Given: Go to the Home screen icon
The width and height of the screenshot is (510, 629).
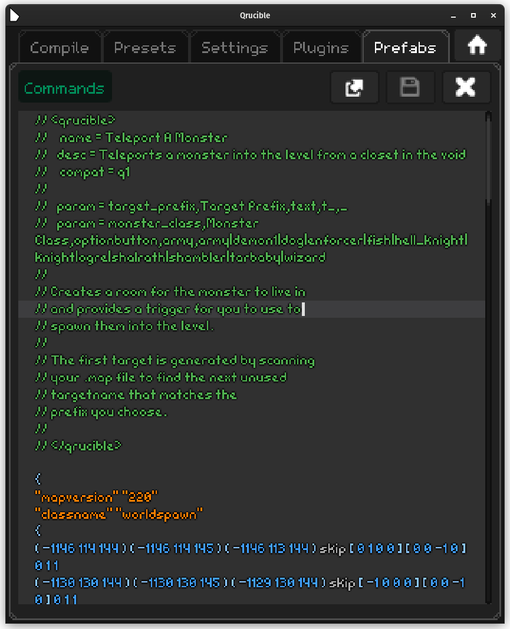Looking at the screenshot, I should [476, 46].
